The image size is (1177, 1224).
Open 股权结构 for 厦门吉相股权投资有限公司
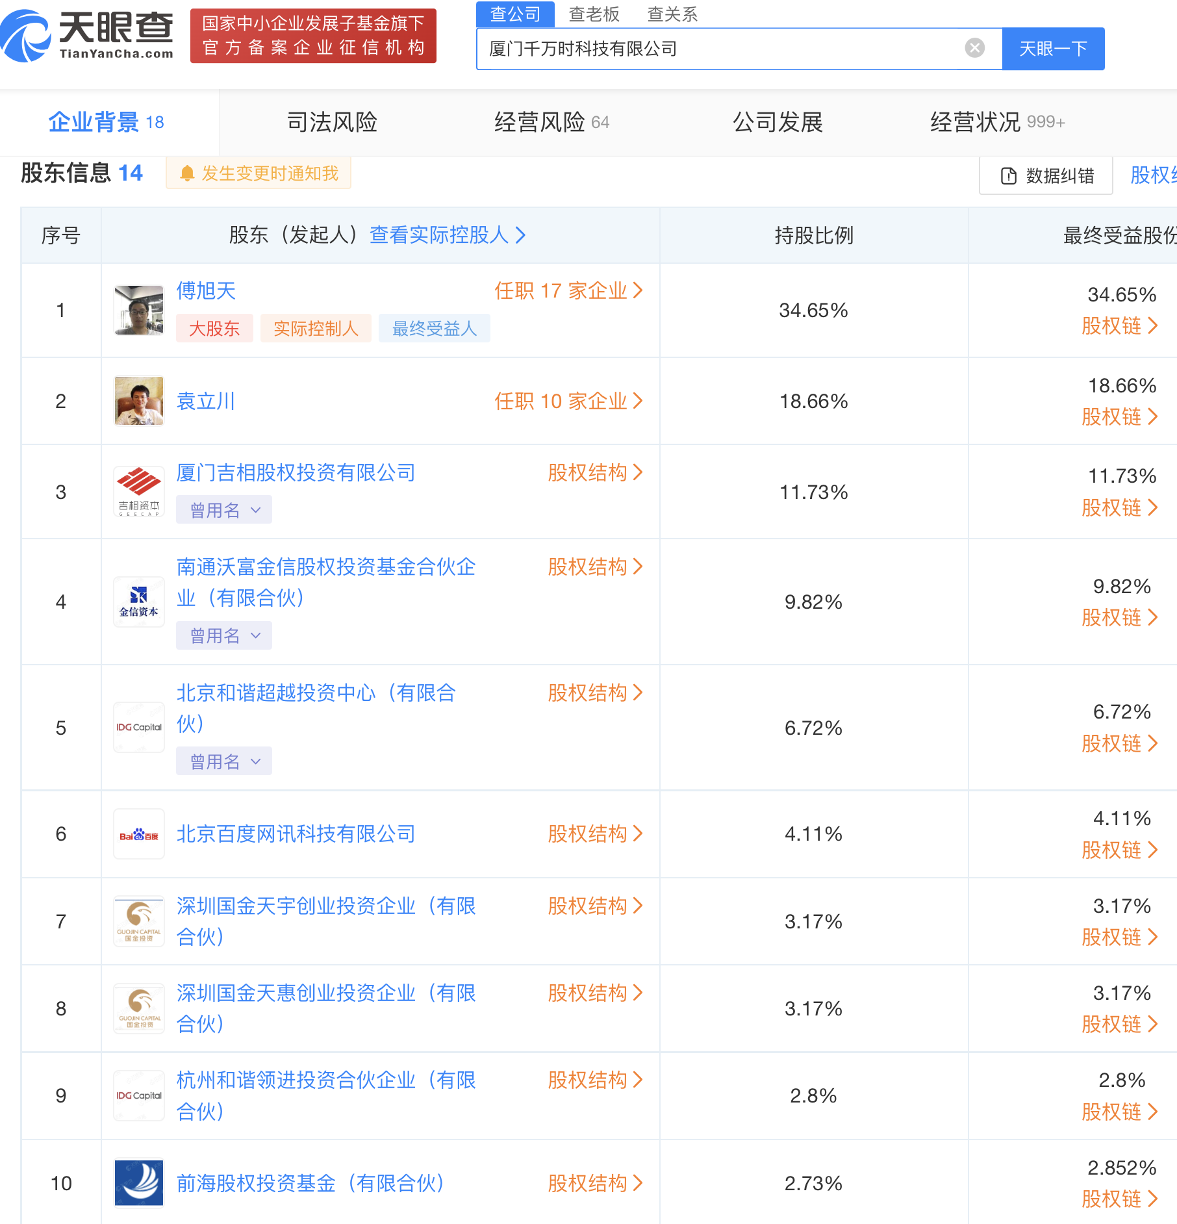coord(596,472)
